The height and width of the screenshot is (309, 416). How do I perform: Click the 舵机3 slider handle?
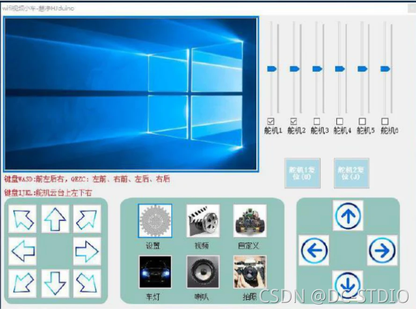tap(317, 69)
